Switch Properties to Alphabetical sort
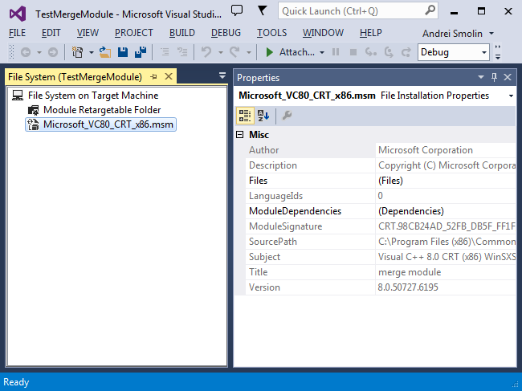522x391 pixels. tap(263, 116)
